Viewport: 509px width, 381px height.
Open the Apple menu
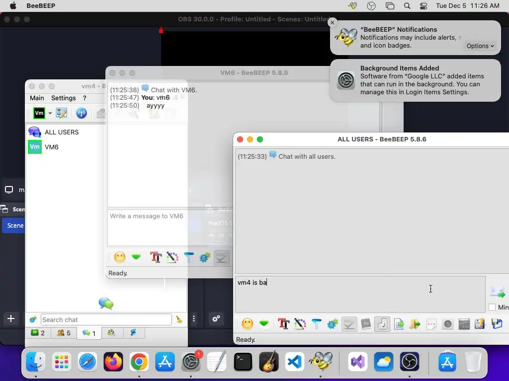tap(13, 6)
